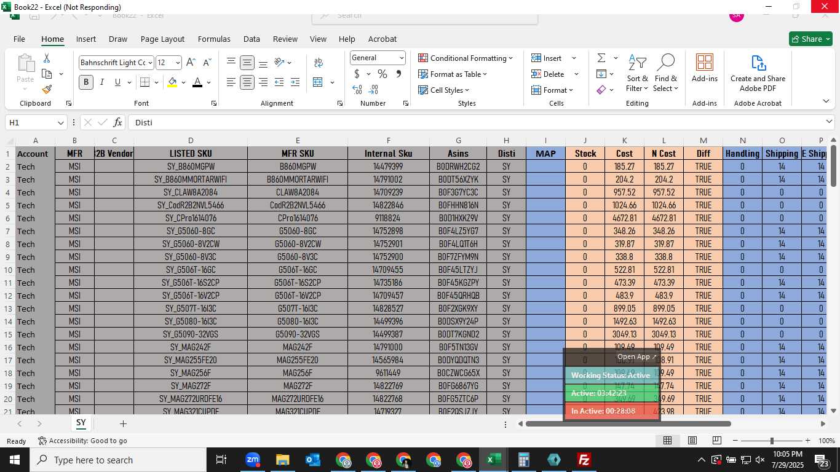This screenshot has width=840, height=472.
Task: Apply Italic formatting
Action: point(102,82)
